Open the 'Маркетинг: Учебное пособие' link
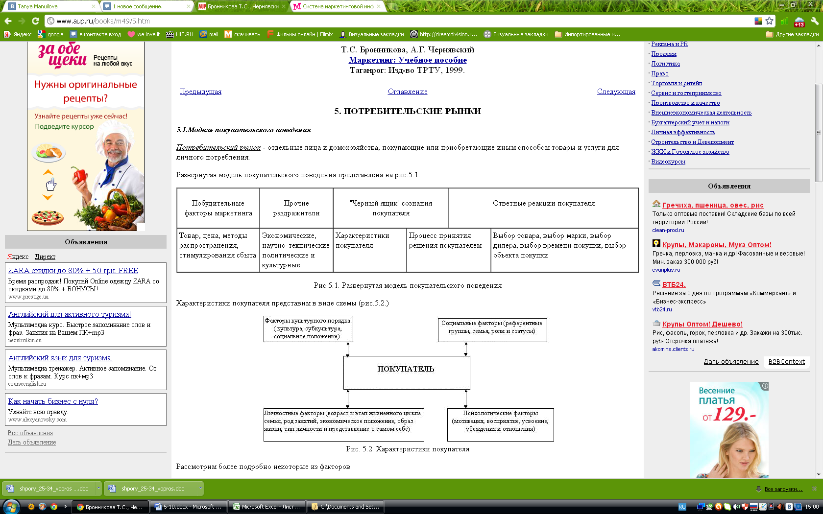The height and width of the screenshot is (514, 823). tap(408, 60)
